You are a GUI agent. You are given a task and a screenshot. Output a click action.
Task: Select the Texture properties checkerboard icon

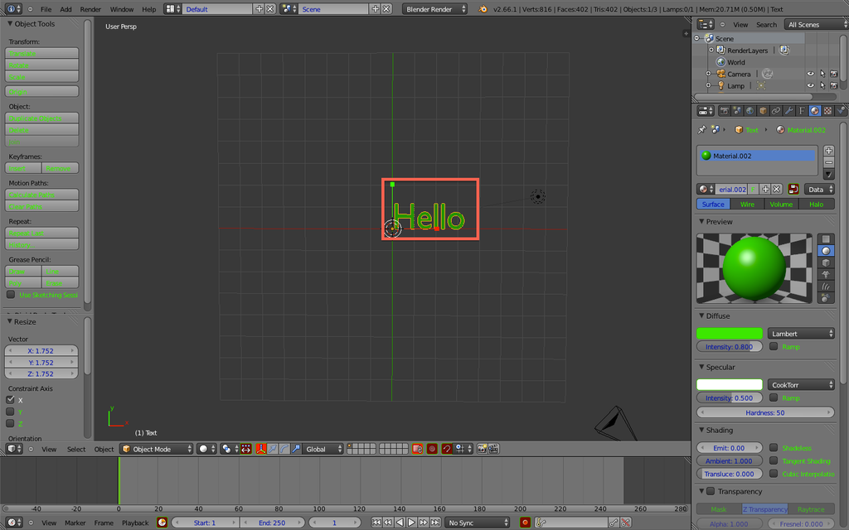827,110
